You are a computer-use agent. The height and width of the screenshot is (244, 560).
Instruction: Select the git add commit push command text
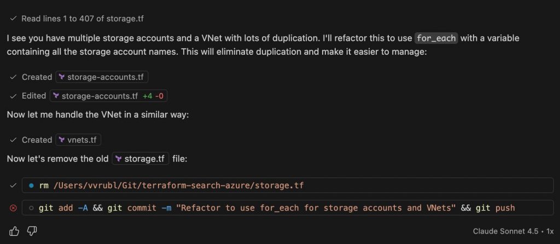pos(277,208)
